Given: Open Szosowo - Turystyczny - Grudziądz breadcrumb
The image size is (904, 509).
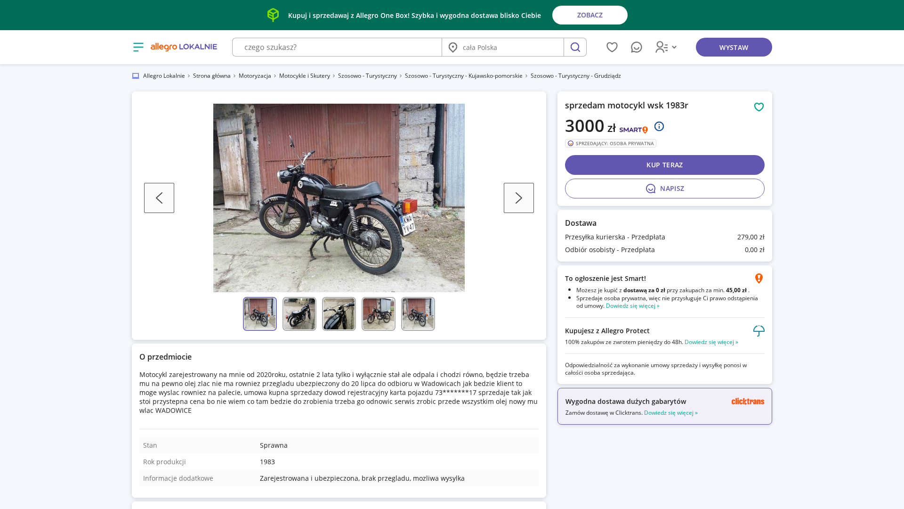Looking at the screenshot, I should click(575, 76).
